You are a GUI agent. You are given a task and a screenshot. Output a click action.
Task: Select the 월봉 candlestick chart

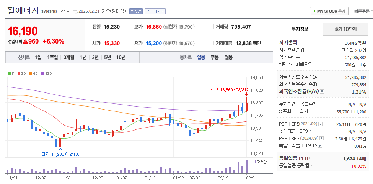point(229,57)
